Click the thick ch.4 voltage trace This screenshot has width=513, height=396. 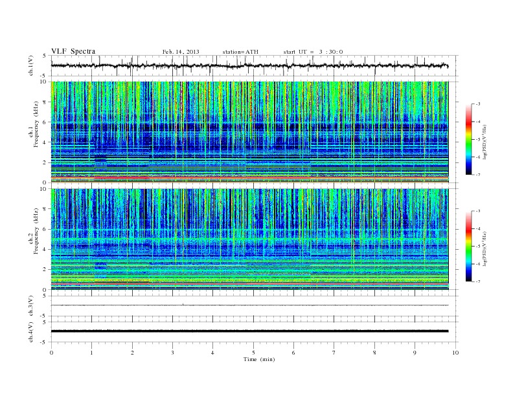point(249,331)
